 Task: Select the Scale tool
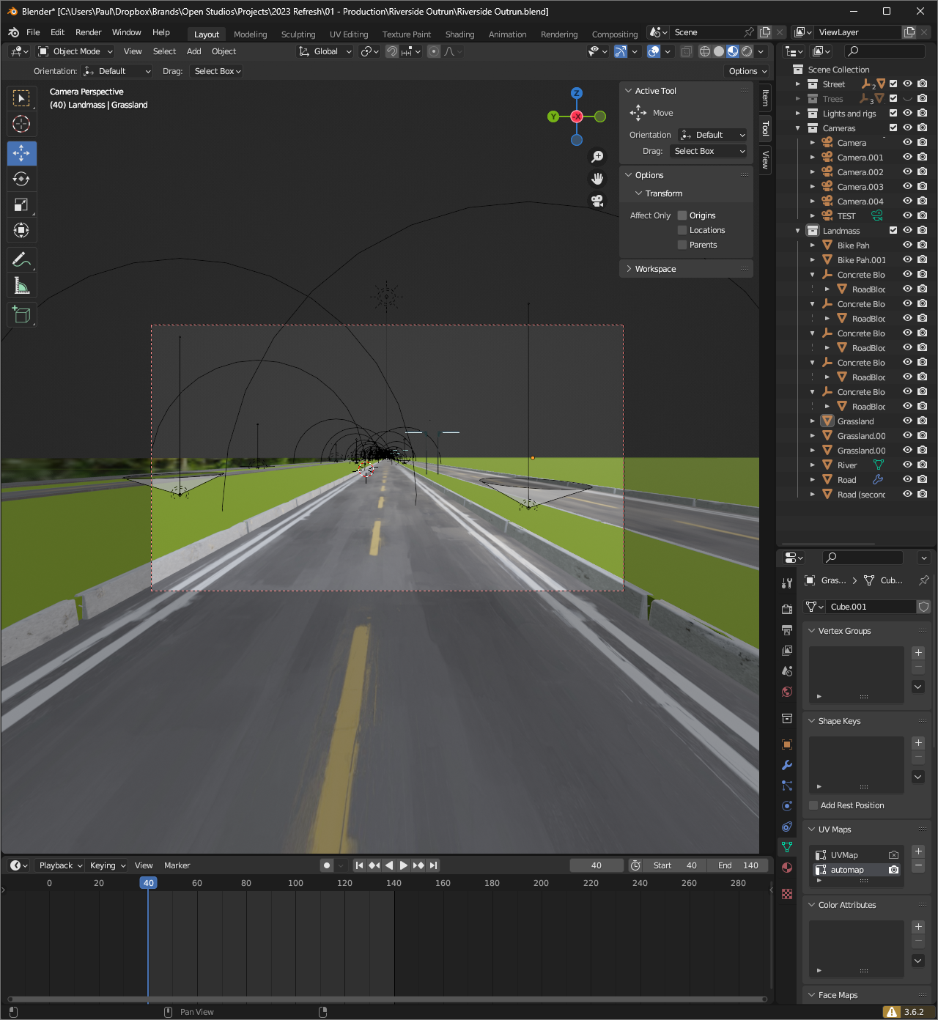pyautogui.click(x=21, y=205)
